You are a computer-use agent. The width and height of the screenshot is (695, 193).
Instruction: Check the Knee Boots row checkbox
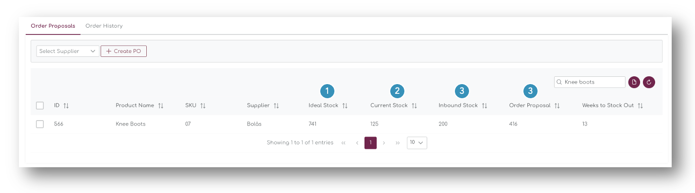[40, 124]
